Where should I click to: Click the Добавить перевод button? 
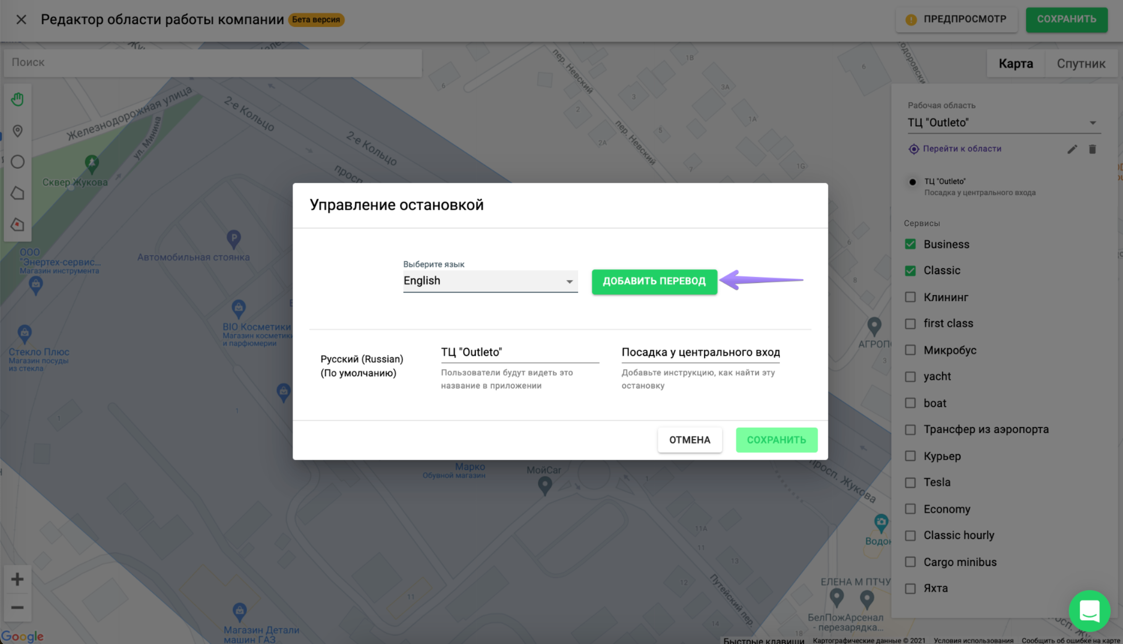pyautogui.click(x=654, y=281)
